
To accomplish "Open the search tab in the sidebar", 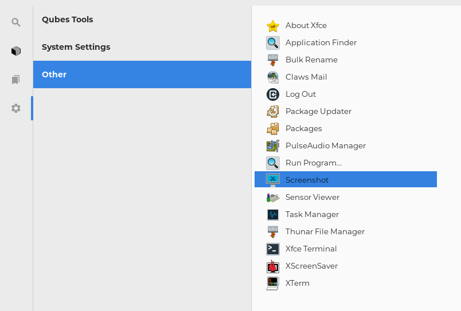I will tap(16, 22).
